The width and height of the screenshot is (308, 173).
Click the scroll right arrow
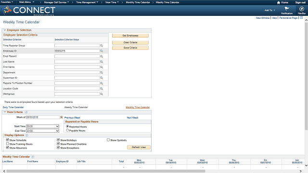[300, 171]
